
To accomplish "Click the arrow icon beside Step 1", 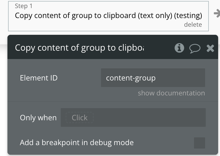I will coord(217,13).
